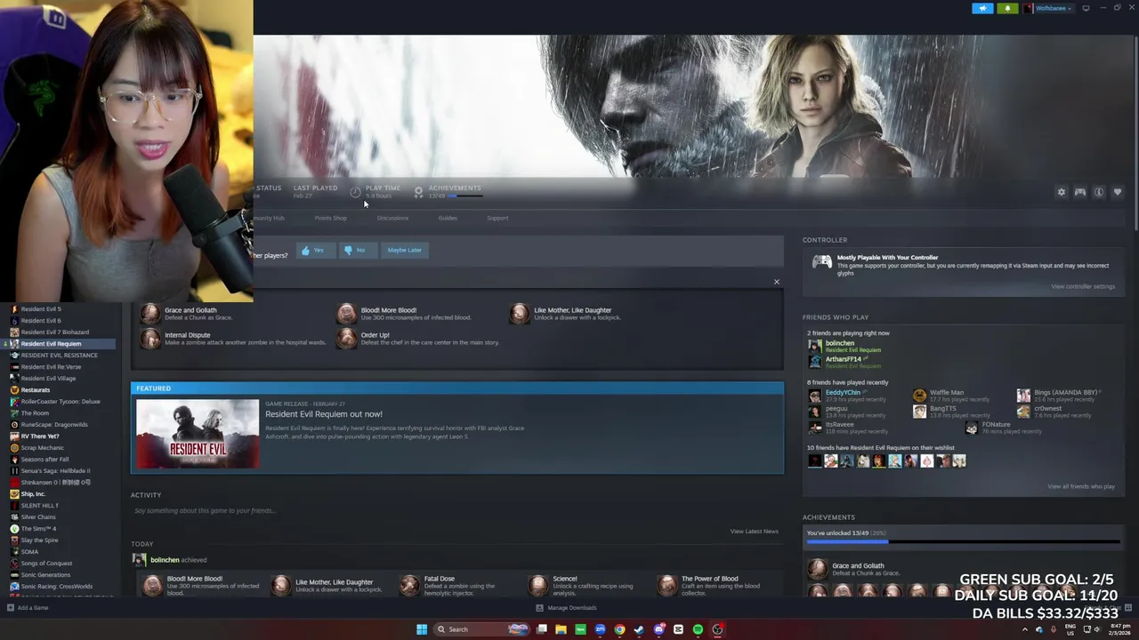Open Google Chrome from taskbar

[x=619, y=629]
